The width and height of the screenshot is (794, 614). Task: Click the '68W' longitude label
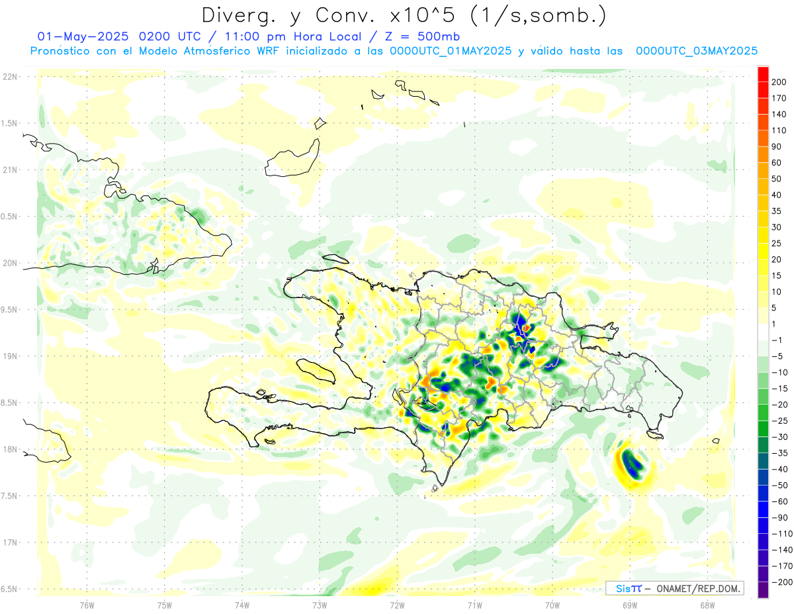coord(707,605)
